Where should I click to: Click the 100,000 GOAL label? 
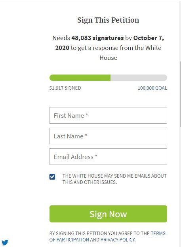(x=152, y=88)
